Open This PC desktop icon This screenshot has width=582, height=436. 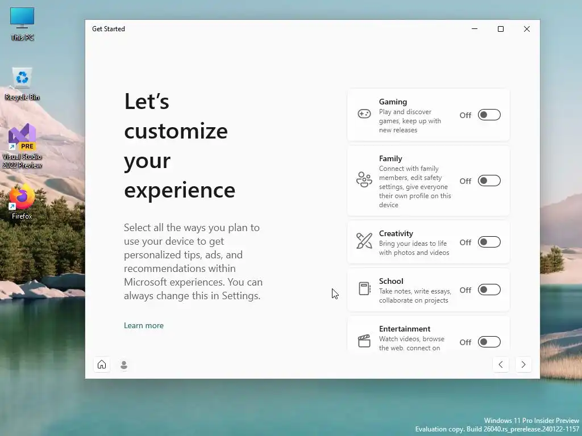tap(22, 24)
